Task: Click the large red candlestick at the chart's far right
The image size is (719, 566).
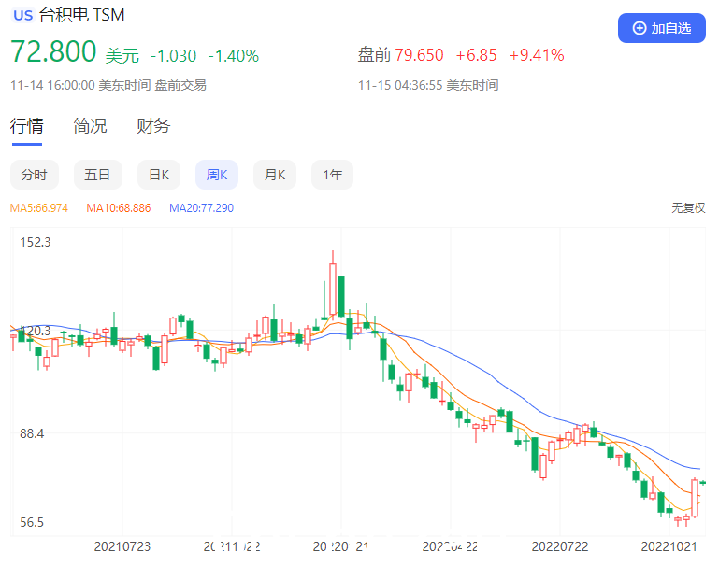Action: [x=695, y=498]
